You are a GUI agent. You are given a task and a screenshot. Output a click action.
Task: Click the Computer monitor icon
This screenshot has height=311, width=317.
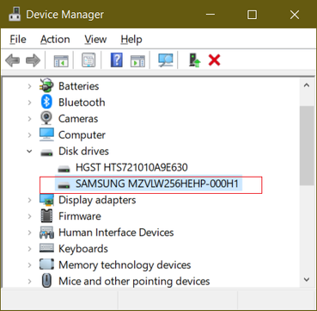(46, 134)
